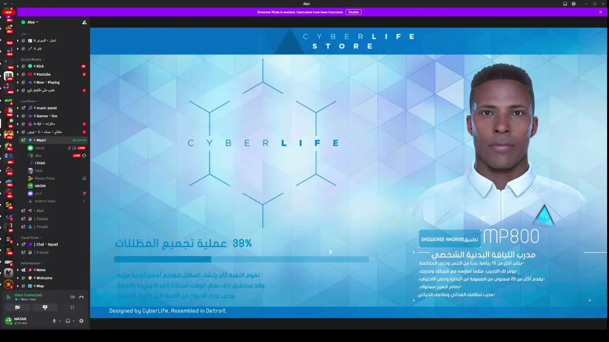Expand the Invite to Voice chevron
The image size is (609, 342).
point(84,201)
